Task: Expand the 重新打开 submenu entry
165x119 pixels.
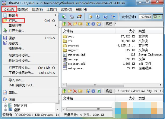Action: click(x=30, y=25)
